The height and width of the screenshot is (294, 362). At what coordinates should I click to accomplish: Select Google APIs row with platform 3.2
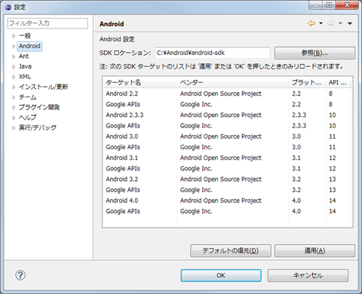227,190
